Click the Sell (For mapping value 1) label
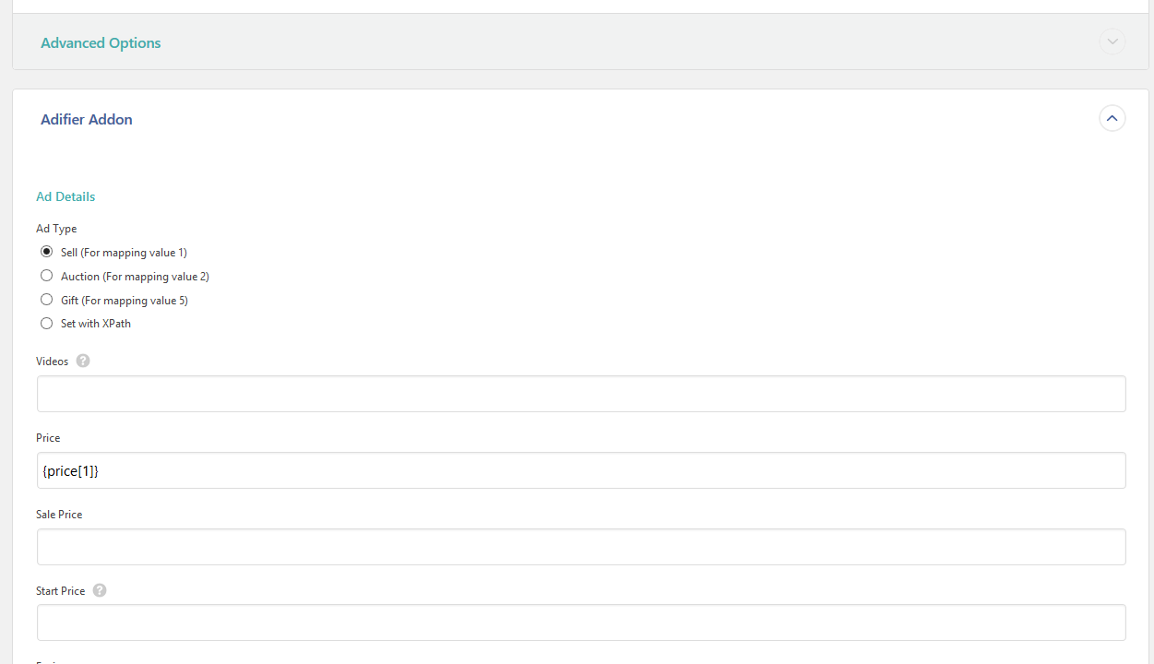The image size is (1154, 664). pos(124,253)
